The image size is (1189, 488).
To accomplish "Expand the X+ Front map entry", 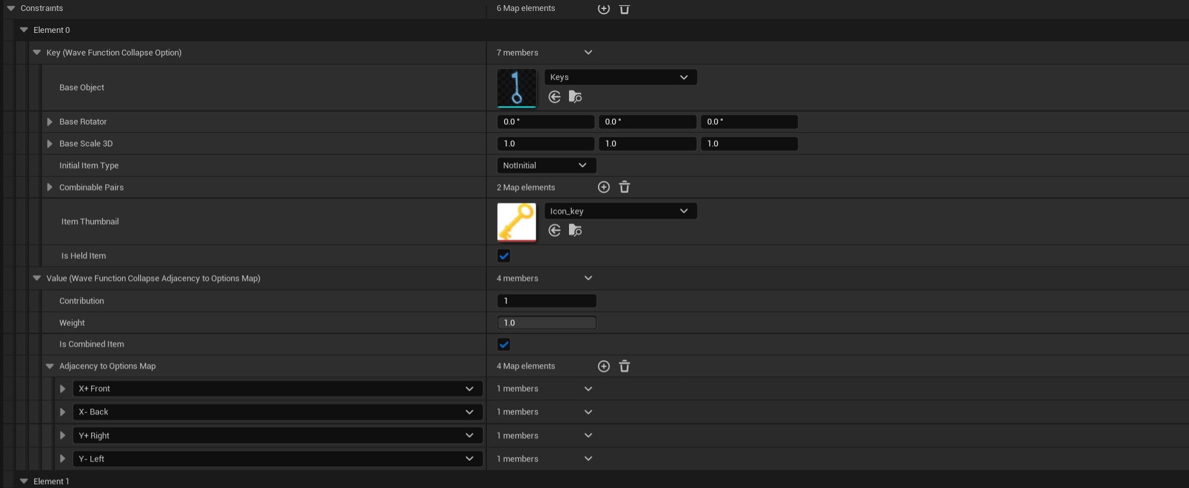I will (63, 389).
